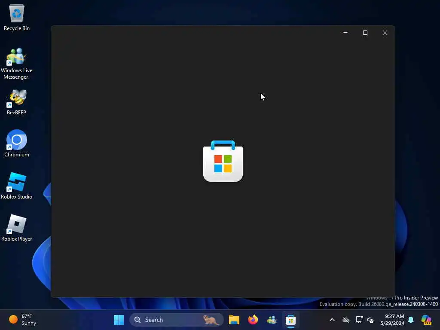Screen dimensions: 440x330
Task: Select the Roblox Studio desktop shortcut
Action: tap(17, 186)
